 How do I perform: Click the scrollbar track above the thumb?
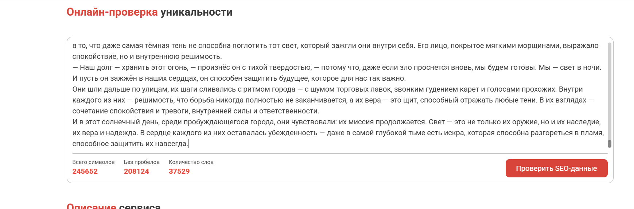[x=610, y=91]
